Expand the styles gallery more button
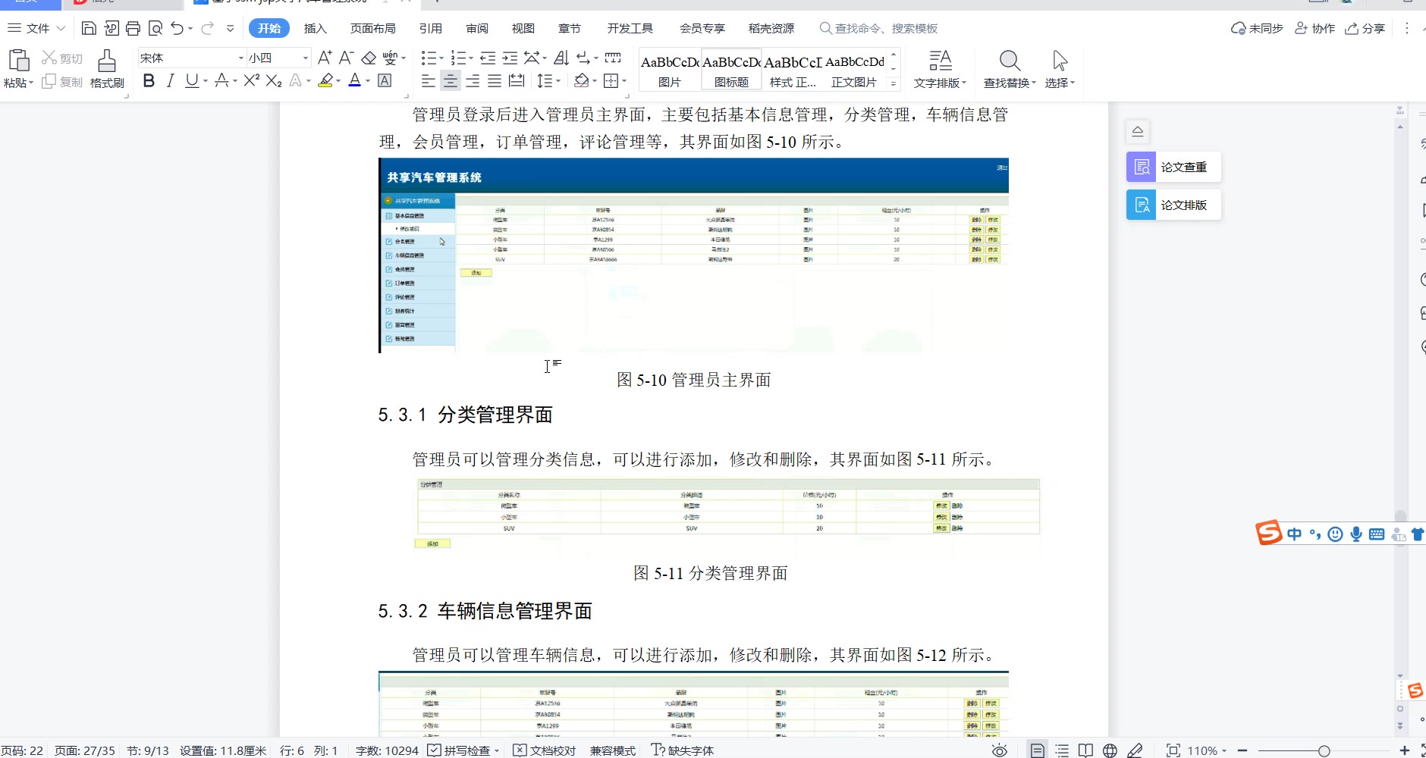 pyautogui.click(x=894, y=83)
